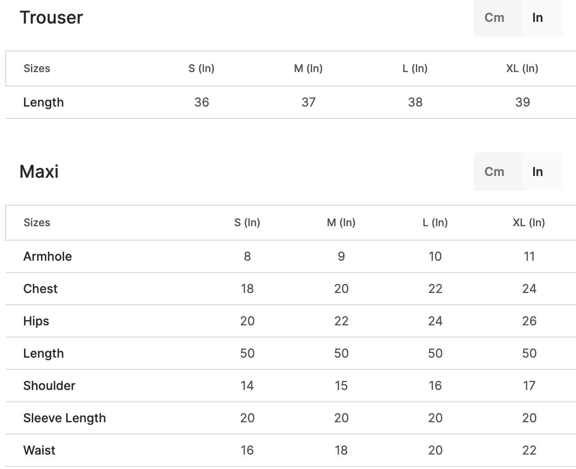The height and width of the screenshot is (469, 576).
Task: Switch Trouser chart to Cm units
Action: (494, 17)
